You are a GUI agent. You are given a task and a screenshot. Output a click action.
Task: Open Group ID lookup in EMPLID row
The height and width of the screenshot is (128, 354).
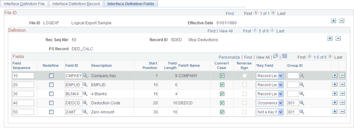click(x=302, y=85)
